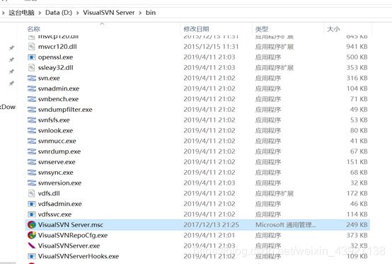Click the size 249 KB cell
This screenshot has height=264, width=392.
coord(357,225)
